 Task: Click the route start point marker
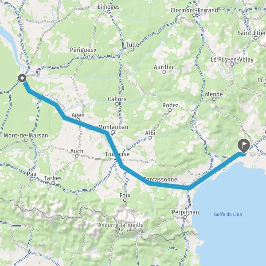coord(22,78)
